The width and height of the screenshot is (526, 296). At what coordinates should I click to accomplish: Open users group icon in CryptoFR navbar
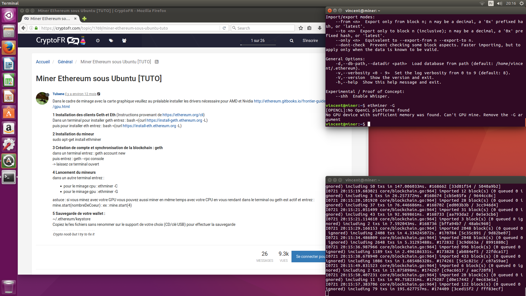[x=124, y=41]
